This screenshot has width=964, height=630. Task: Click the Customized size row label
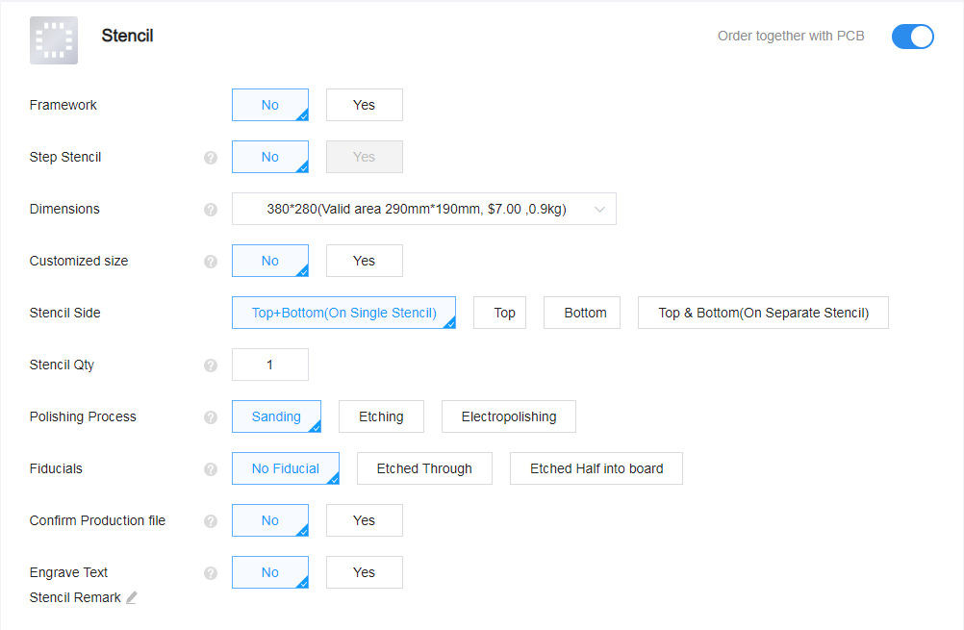(x=79, y=261)
